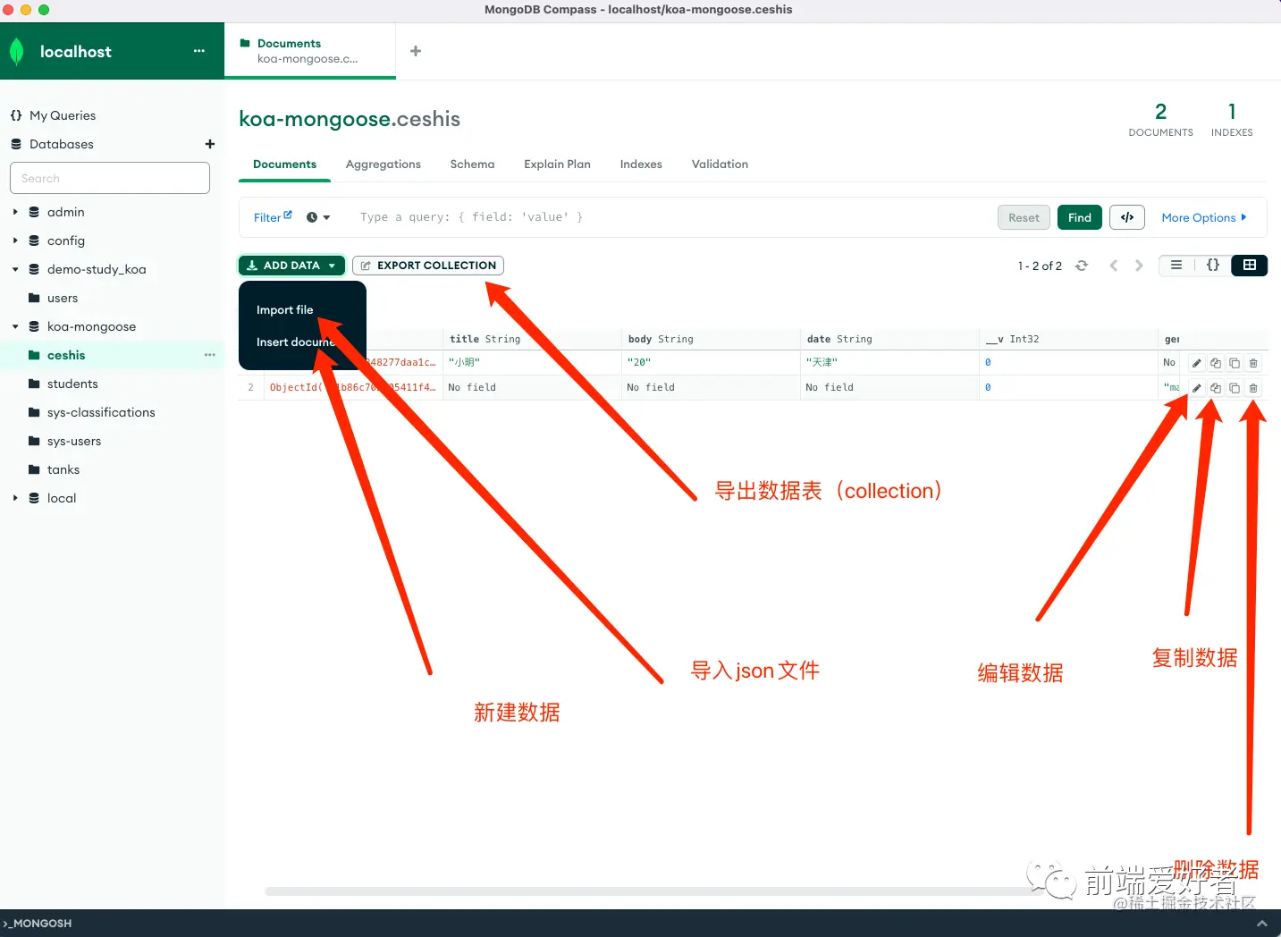Click into the sidebar Search field
The width and height of the screenshot is (1281, 937).
point(110,178)
